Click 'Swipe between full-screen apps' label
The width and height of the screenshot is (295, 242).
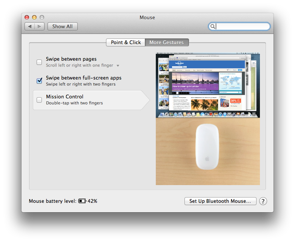coord(84,78)
